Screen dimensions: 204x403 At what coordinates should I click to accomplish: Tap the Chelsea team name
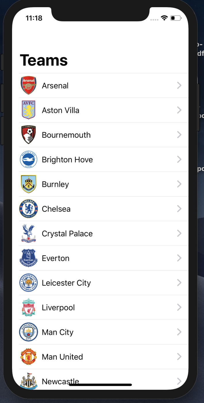[56, 209]
